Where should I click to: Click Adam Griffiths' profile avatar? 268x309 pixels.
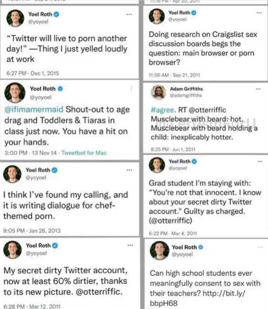pos(158,92)
